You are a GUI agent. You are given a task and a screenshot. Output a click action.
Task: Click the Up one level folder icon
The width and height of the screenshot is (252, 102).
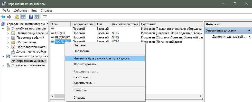17,17
